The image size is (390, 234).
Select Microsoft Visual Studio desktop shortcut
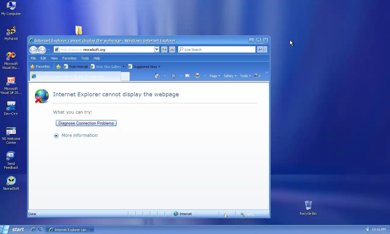(x=11, y=61)
